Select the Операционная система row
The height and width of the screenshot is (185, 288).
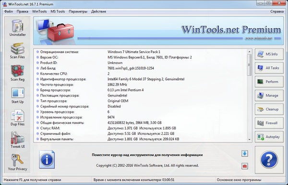point(141,52)
